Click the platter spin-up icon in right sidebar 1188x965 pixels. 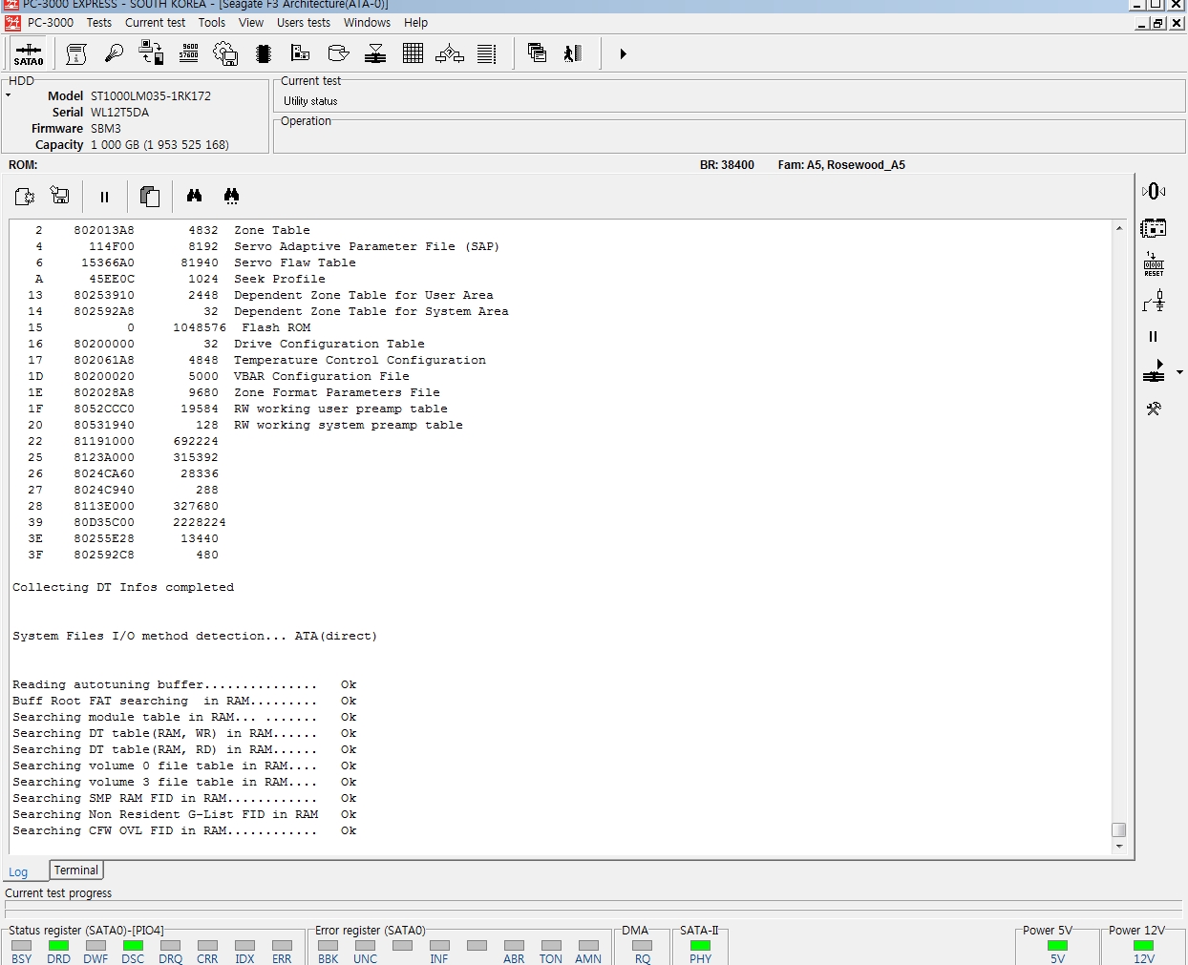tap(1154, 371)
